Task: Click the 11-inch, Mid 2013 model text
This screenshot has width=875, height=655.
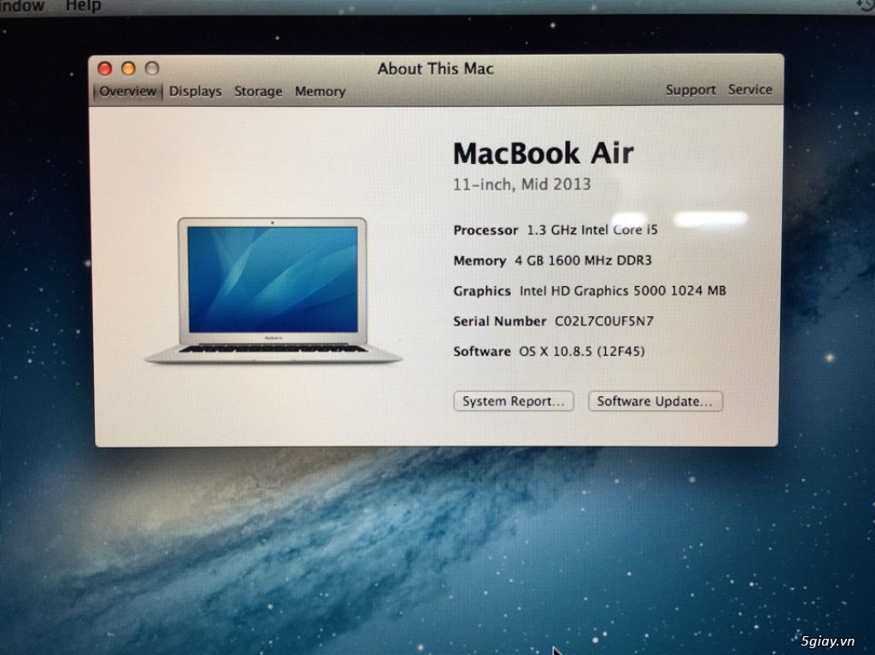Action: [522, 184]
